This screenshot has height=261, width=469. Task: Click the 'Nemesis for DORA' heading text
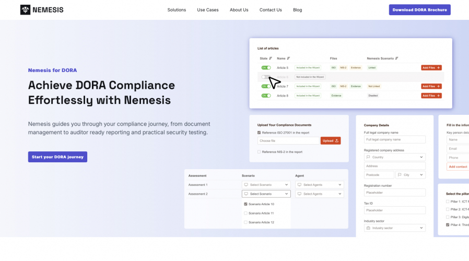pyautogui.click(x=52, y=70)
